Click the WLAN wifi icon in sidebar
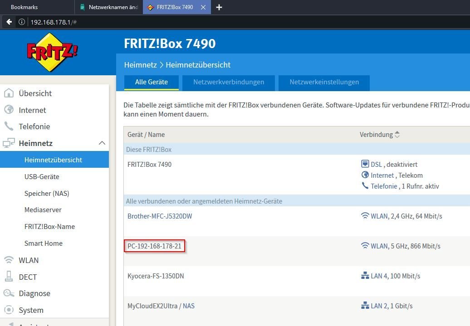470x326 pixels. tap(9, 260)
